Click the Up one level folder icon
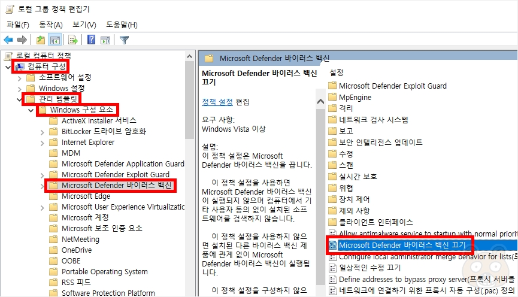Screen dimensions: 518x297 coord(40,40)
